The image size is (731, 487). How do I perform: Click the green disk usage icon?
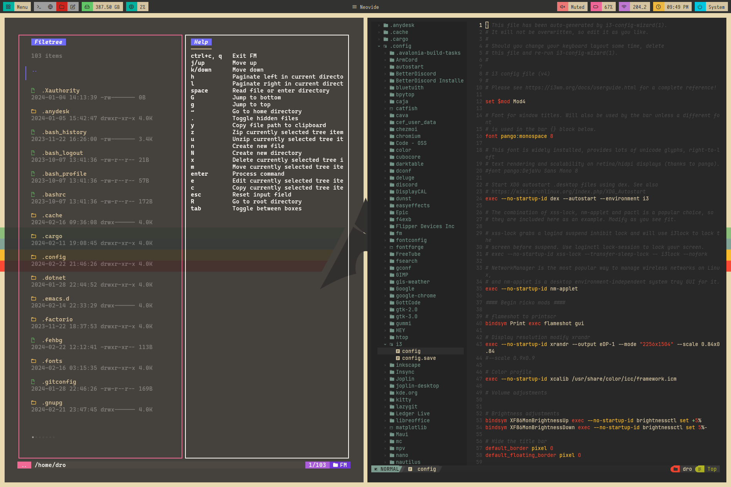coord(87,7)
